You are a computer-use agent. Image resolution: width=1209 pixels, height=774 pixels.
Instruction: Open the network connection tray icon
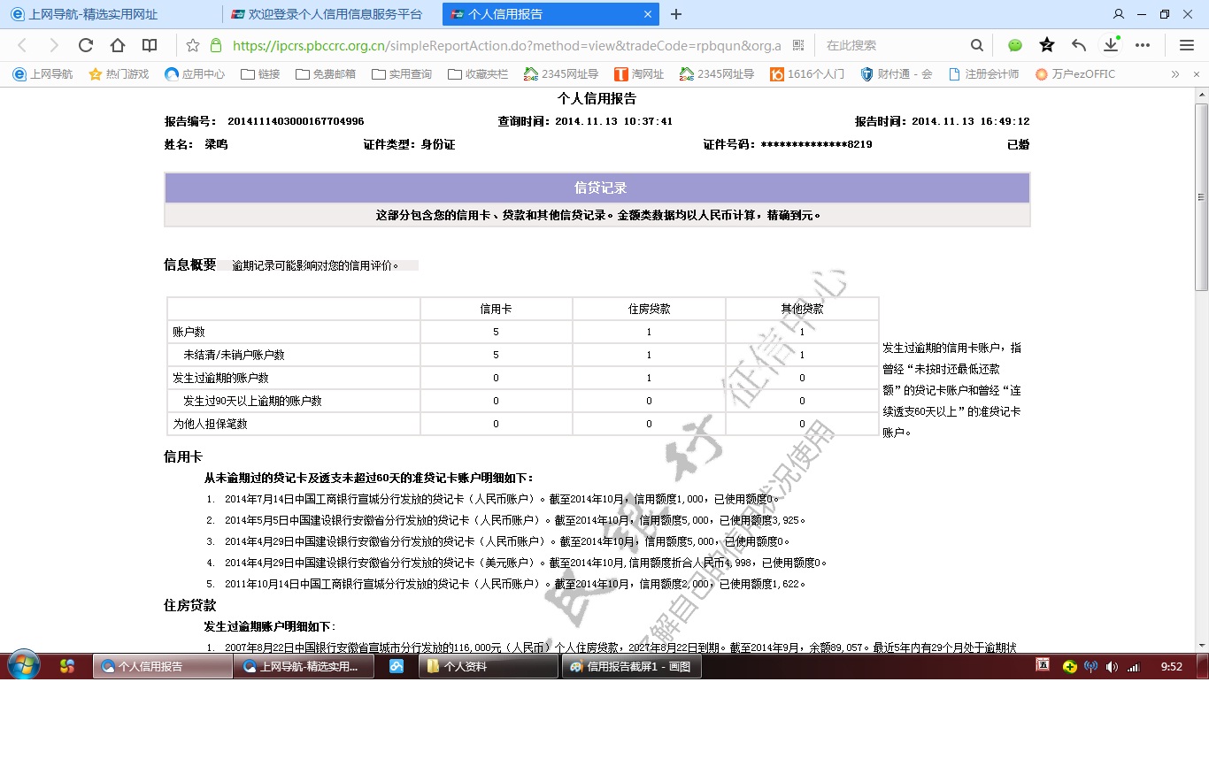coord(1090,667)
